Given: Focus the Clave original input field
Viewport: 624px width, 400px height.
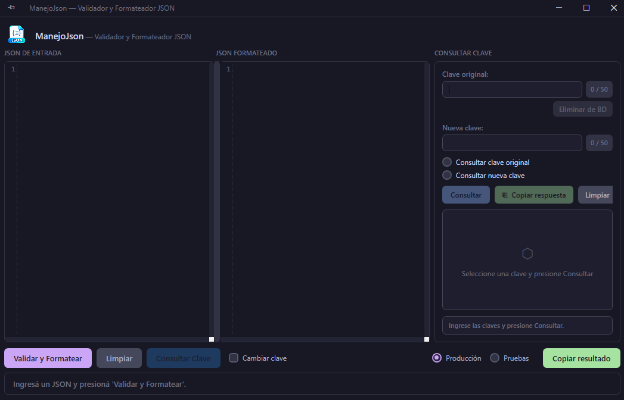Looking at the screenshot, I should (512, 89).
